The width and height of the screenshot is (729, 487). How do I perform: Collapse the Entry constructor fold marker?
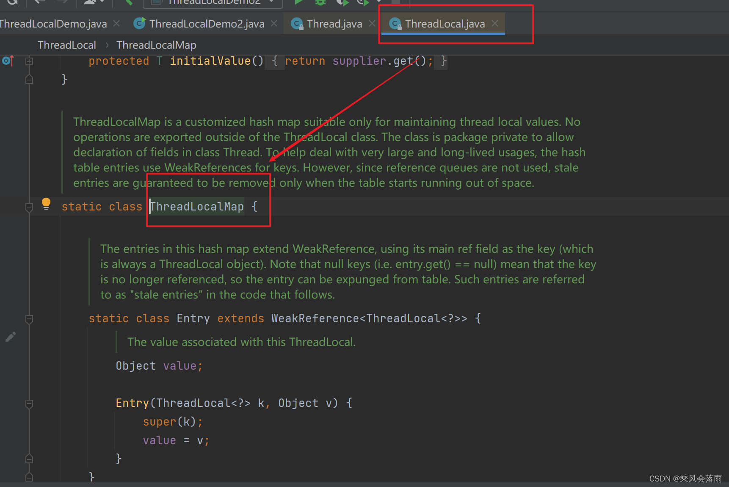pyautogui.click(x=29, y=404)
